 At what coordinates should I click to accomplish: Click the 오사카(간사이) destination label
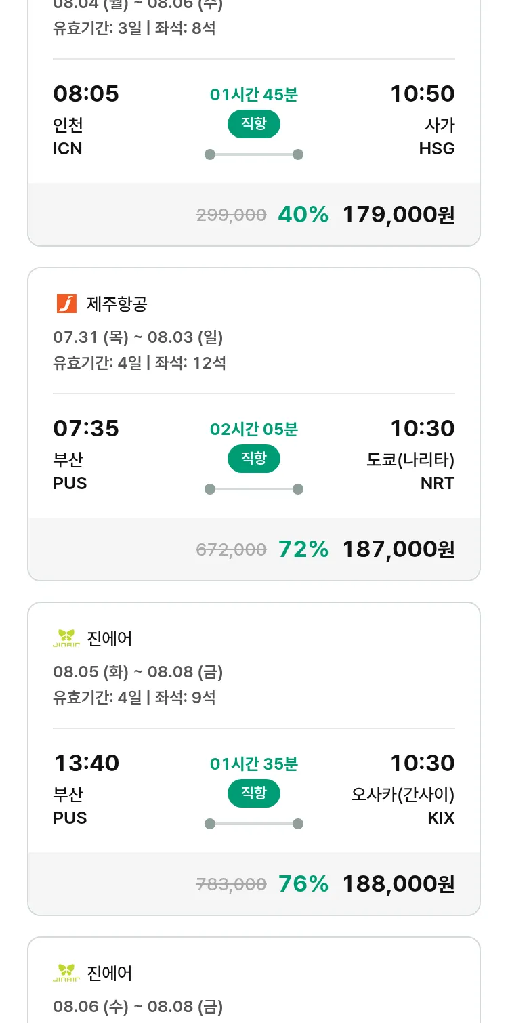402,794
